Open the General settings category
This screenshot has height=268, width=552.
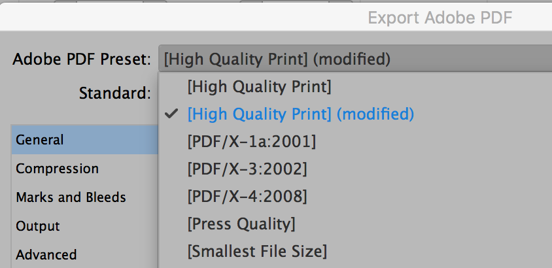click(41, 140)
